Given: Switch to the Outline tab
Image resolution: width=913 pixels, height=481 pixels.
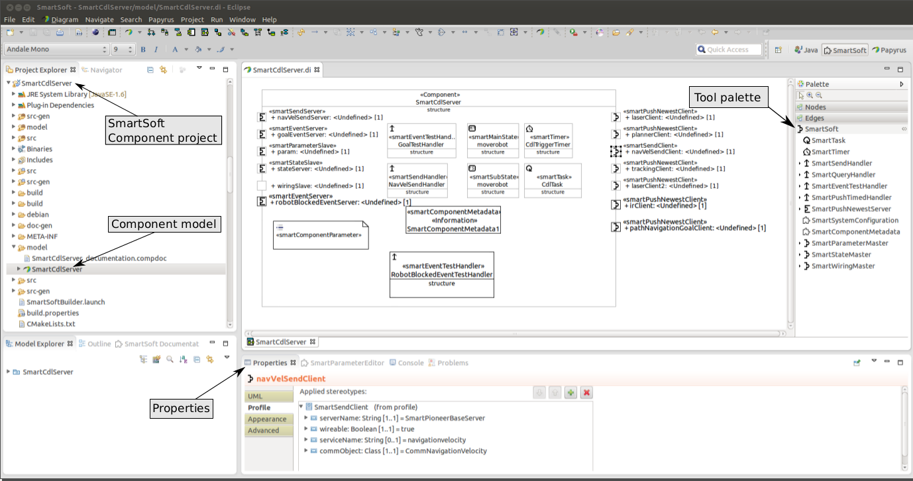Looking at the screenshot, I should click(95, 344).
